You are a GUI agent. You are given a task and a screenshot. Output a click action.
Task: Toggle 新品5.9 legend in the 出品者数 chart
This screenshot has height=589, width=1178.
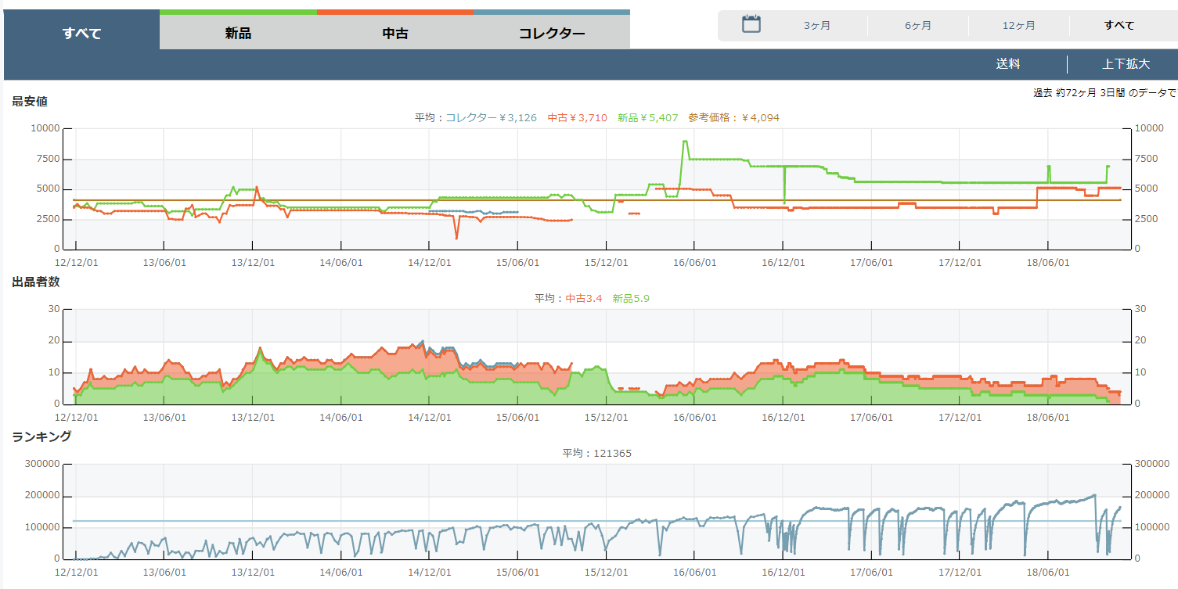coord(630,299)
